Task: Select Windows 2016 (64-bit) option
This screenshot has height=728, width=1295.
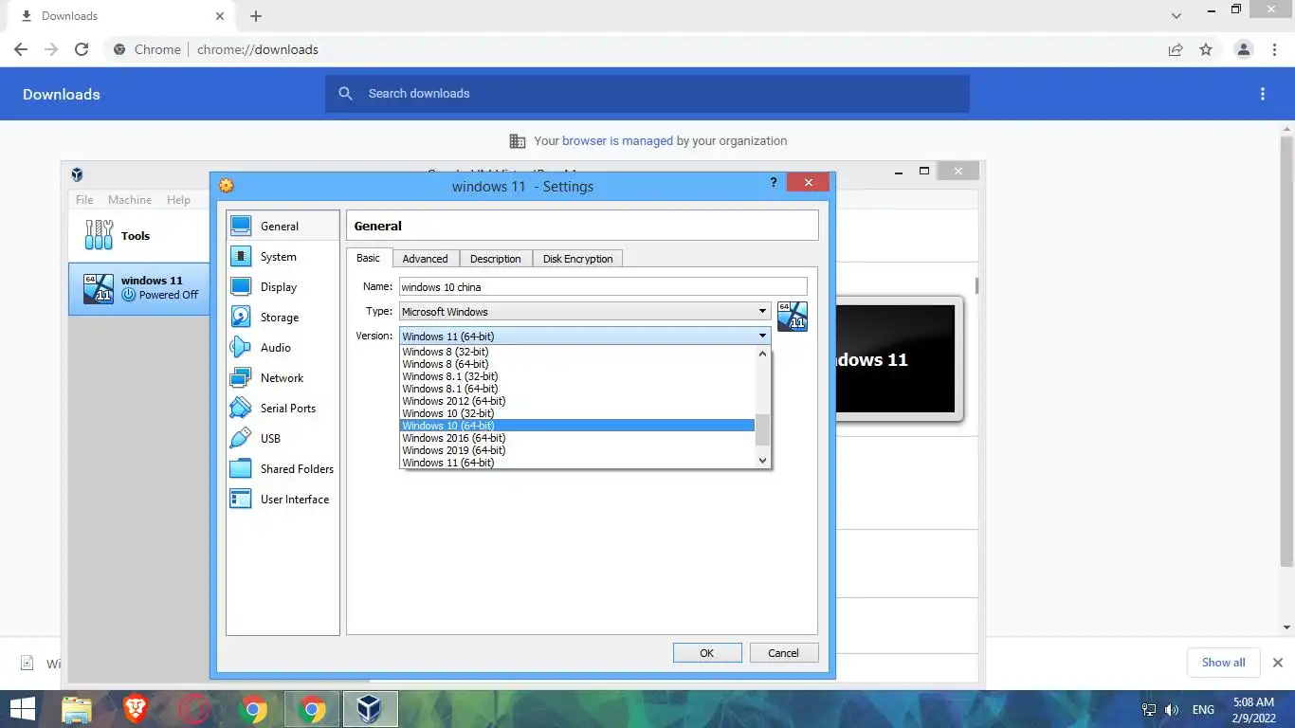Action: (577, 438)
